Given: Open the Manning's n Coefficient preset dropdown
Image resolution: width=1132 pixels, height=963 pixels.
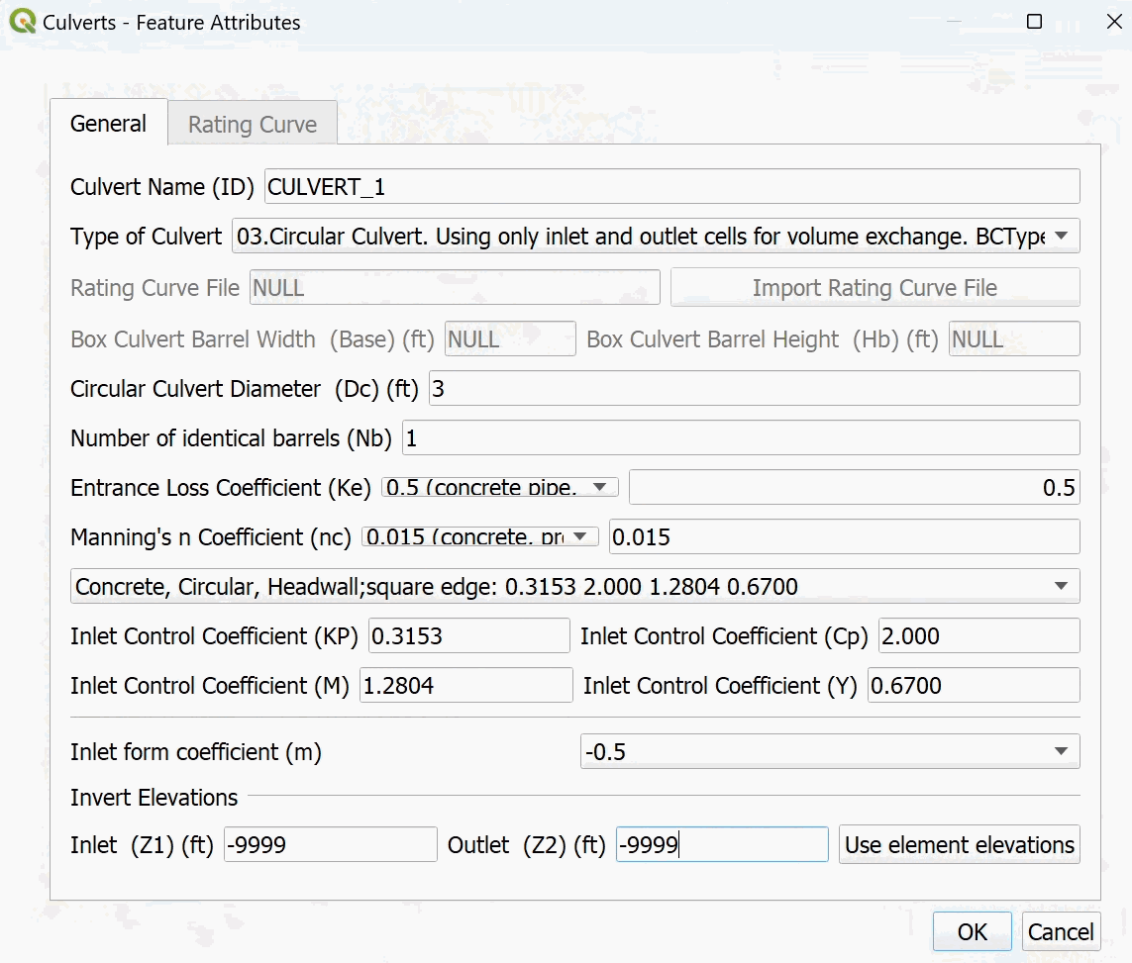Looking at the screenshot, I should coord(481,536).
